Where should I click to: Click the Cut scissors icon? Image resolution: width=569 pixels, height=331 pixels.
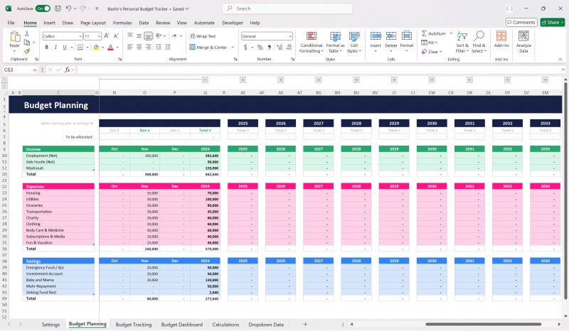tap(26, 33)
